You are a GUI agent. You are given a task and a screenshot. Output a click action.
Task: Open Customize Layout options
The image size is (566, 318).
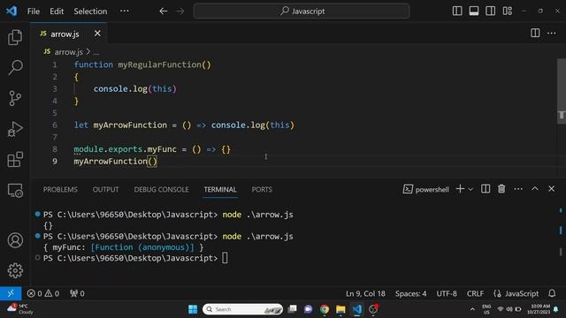coord(507,11)
